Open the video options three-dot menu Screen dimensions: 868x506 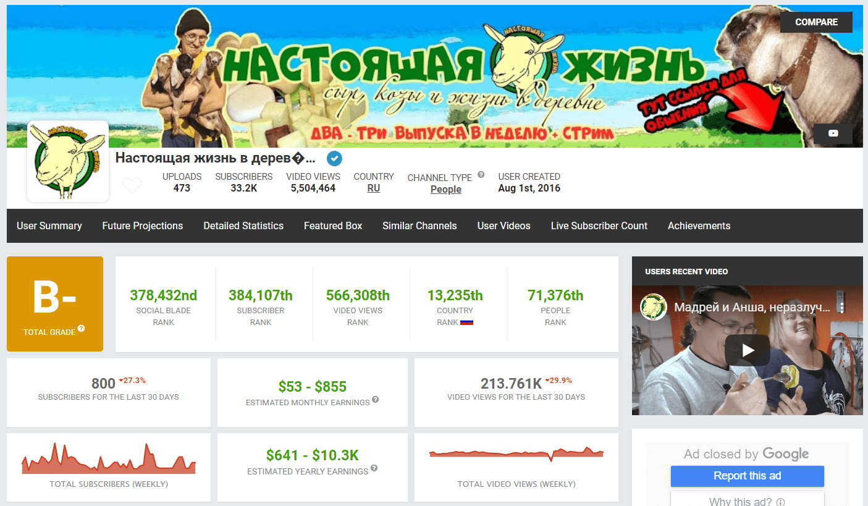point(842,307)
